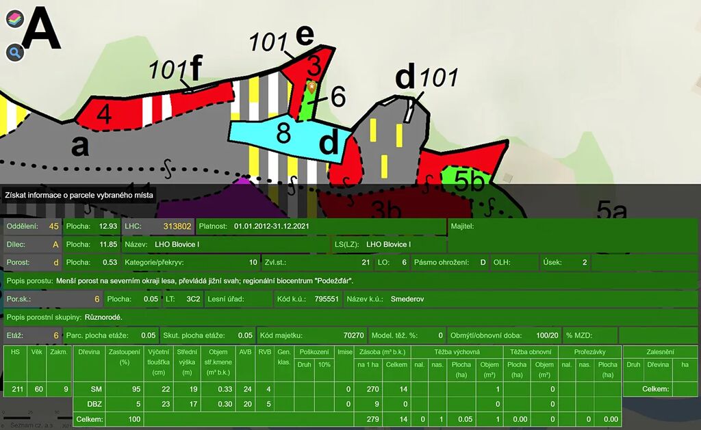Click the bright green 5b stand polygon

tap(469, 180)
